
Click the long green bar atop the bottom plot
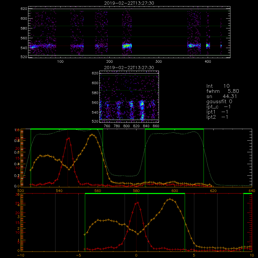tap(135, 193)
